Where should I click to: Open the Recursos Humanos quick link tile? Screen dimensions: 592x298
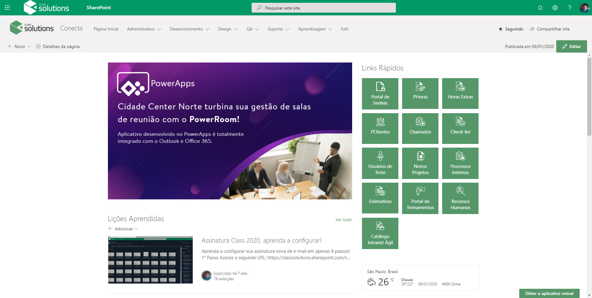pyautogui.click(x=460, y=198)
